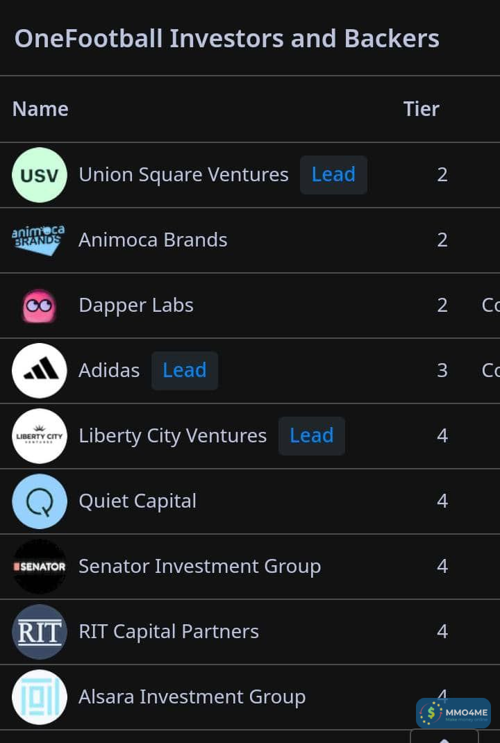
Task: Click the Quiet Capital blue logo
Action: click(x=40, y=501)
